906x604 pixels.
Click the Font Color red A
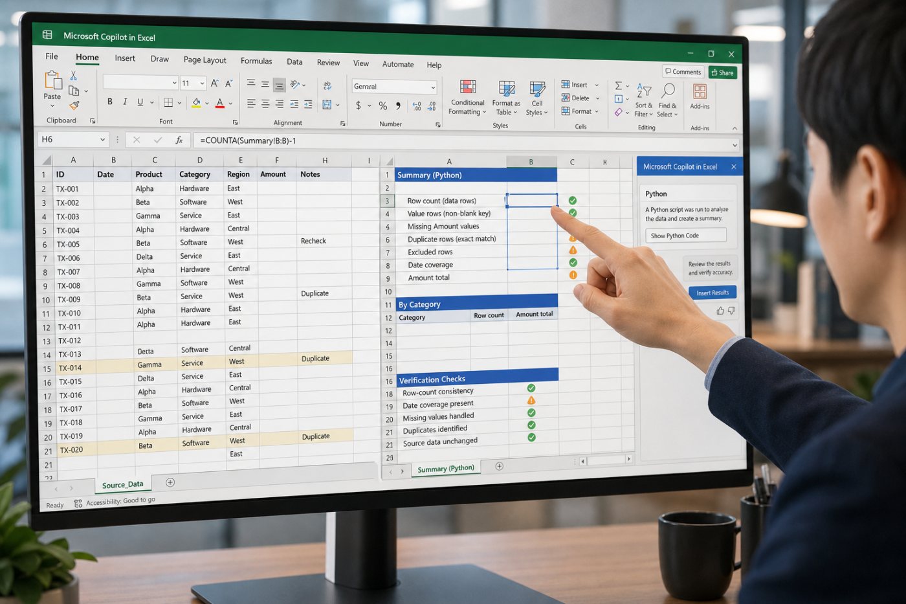click(220, 103)
